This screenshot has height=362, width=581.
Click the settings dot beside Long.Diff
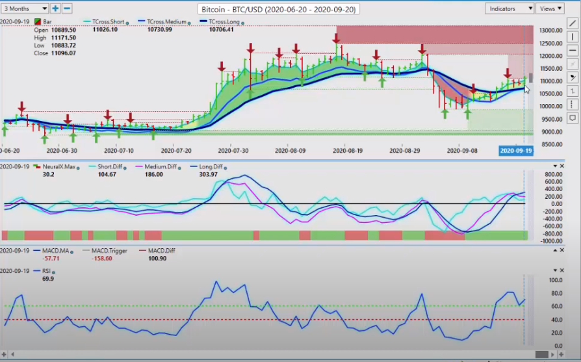click(226, 168)
